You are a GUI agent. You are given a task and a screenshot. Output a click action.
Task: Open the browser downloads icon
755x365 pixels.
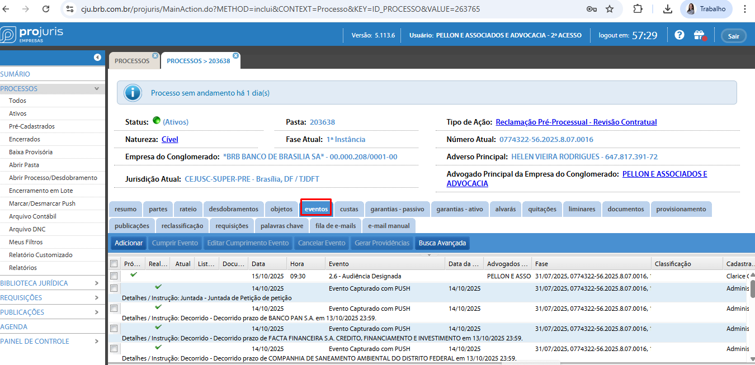pos(667,9)
